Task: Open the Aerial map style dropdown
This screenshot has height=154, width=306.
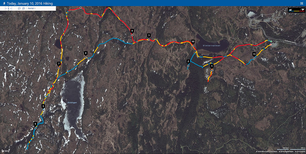Action: point(32,8)
